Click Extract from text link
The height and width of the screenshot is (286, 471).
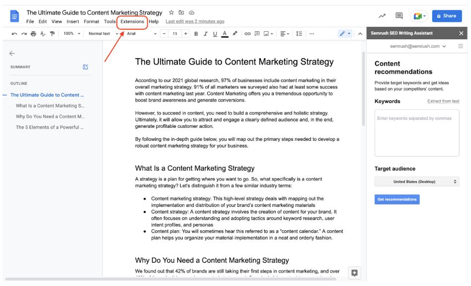click(443, 101)
